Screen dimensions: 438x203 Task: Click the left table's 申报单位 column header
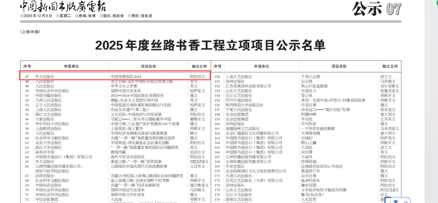pyautogui.click(x=71, y=66)
